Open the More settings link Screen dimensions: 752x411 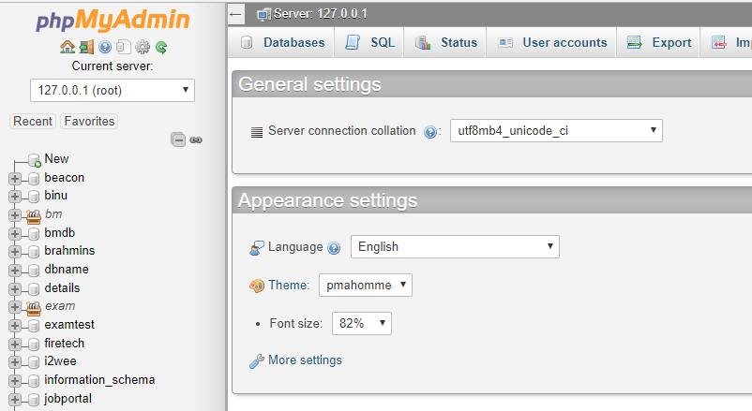[304, 360]
